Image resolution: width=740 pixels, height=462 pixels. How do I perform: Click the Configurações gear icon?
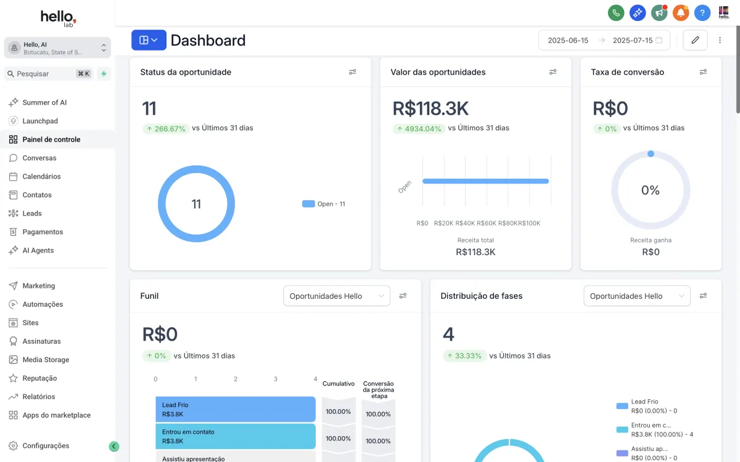click(x=13, y=445)
